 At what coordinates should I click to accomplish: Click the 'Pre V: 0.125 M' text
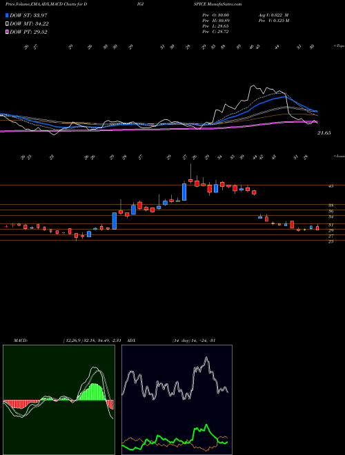(273, 21)
